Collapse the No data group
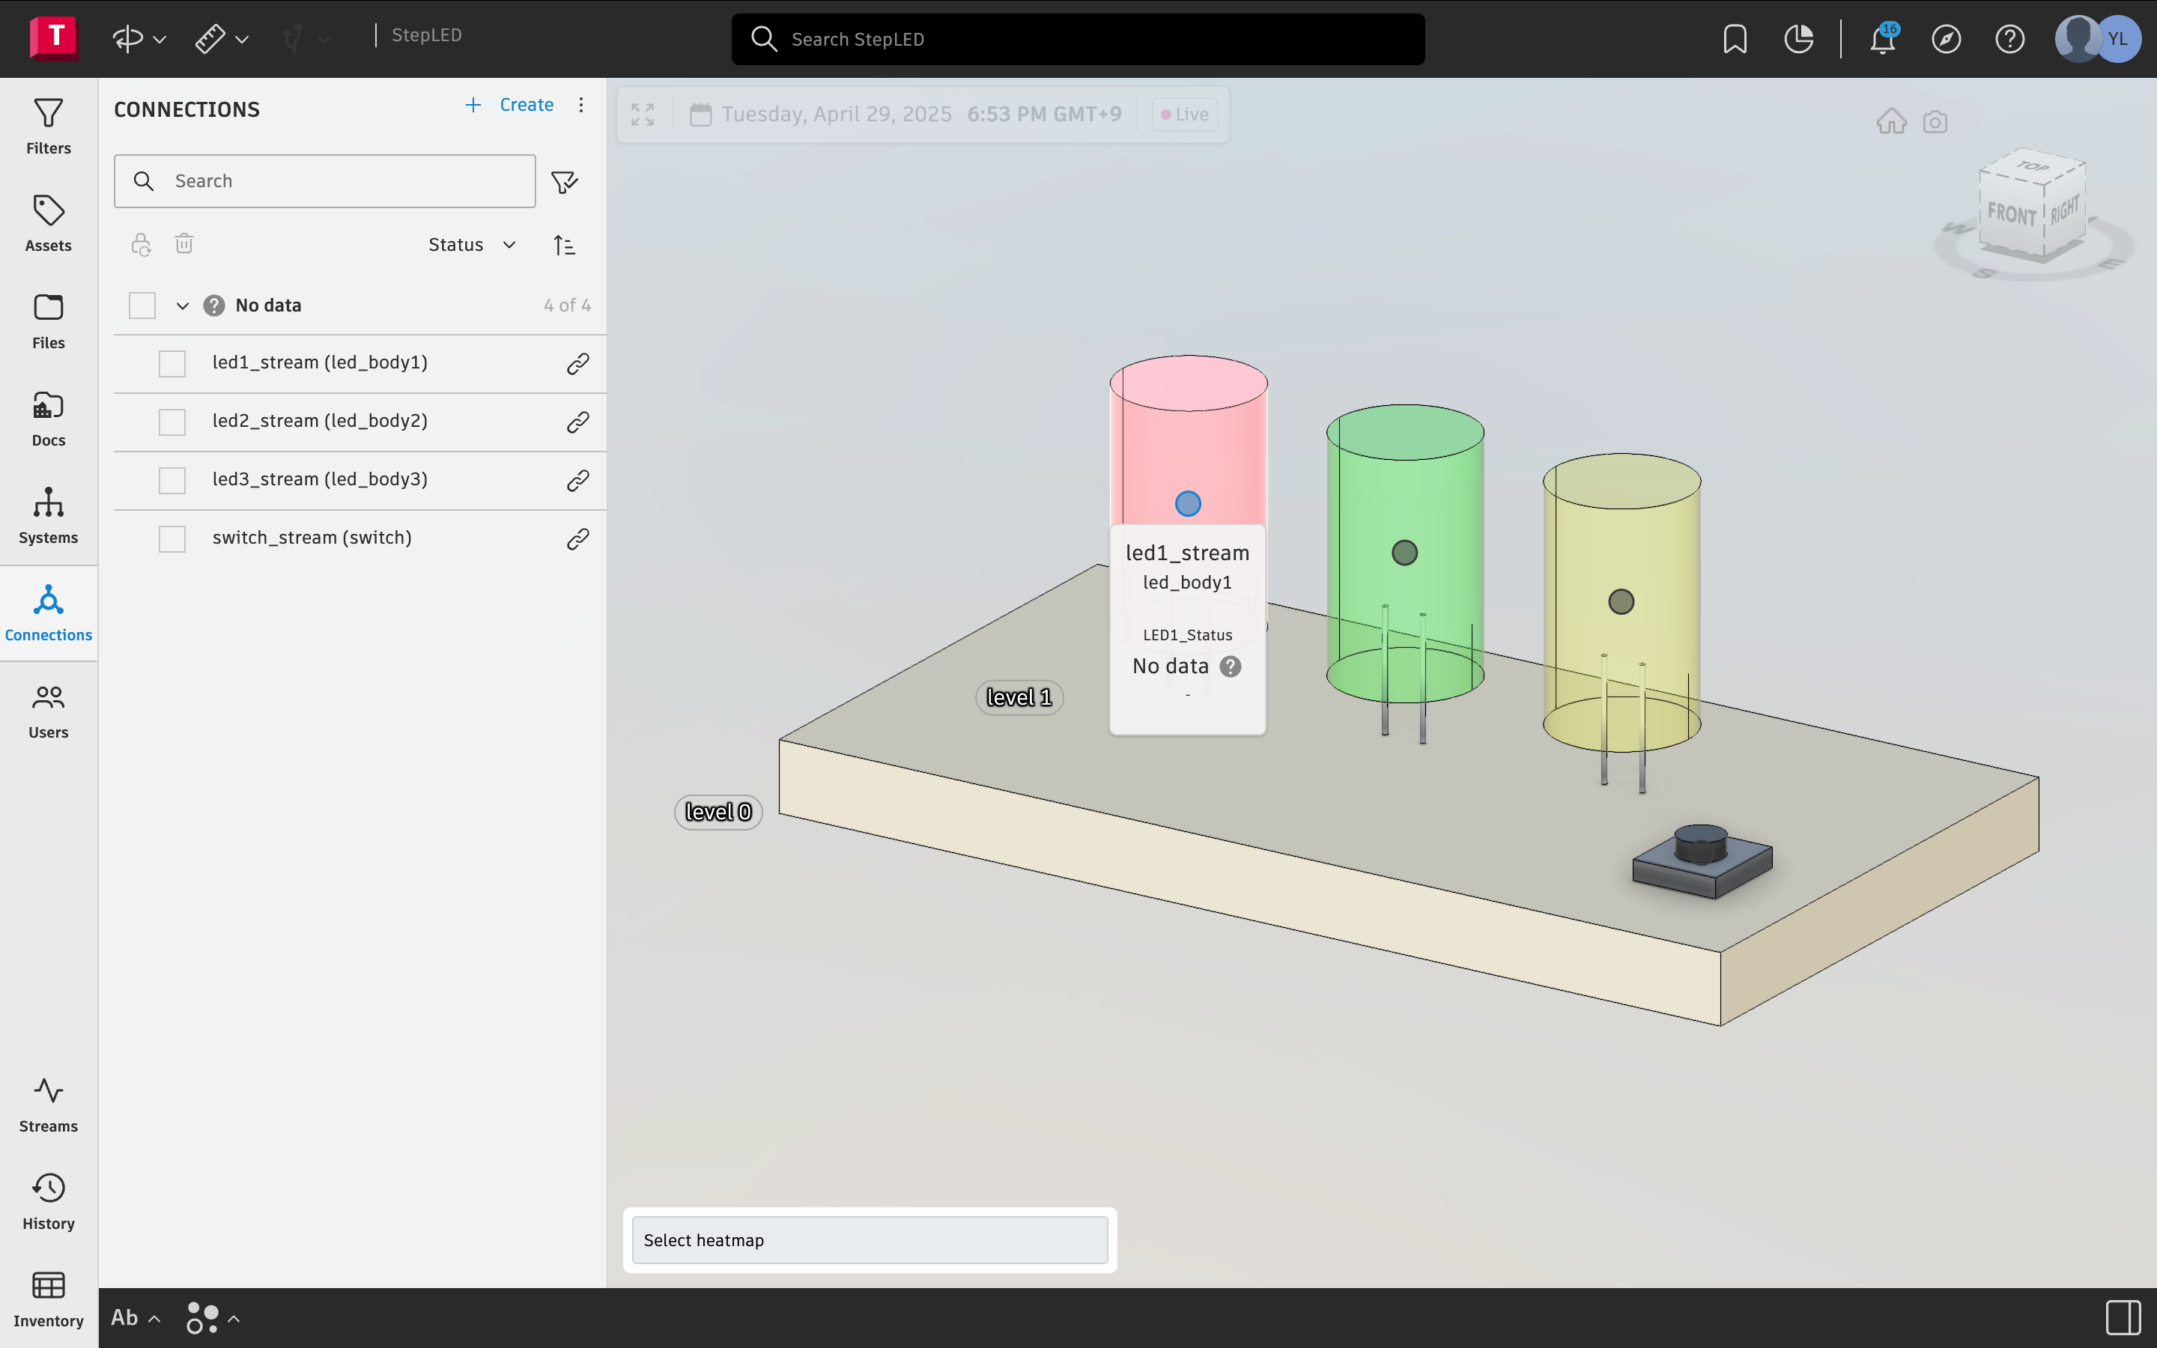Viewport: 2157px width, 1348px height. pyautogui.click(x=183, y=306)
